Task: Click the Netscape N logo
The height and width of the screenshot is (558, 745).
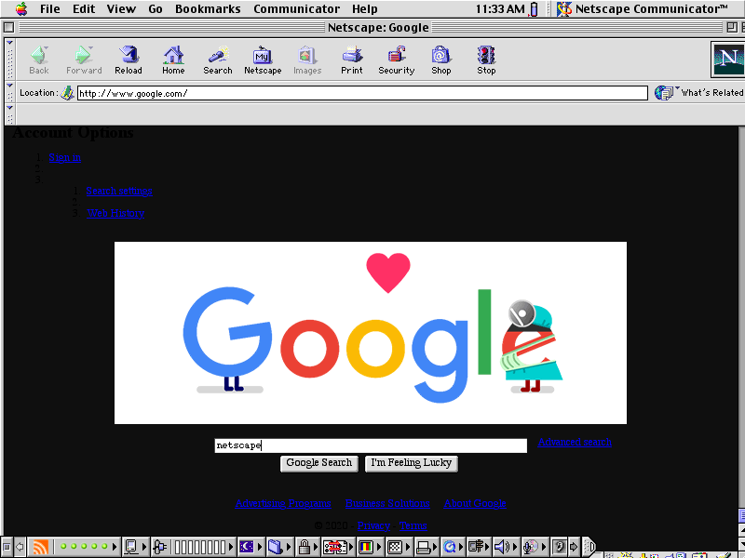Action: (x=728, y=60)
